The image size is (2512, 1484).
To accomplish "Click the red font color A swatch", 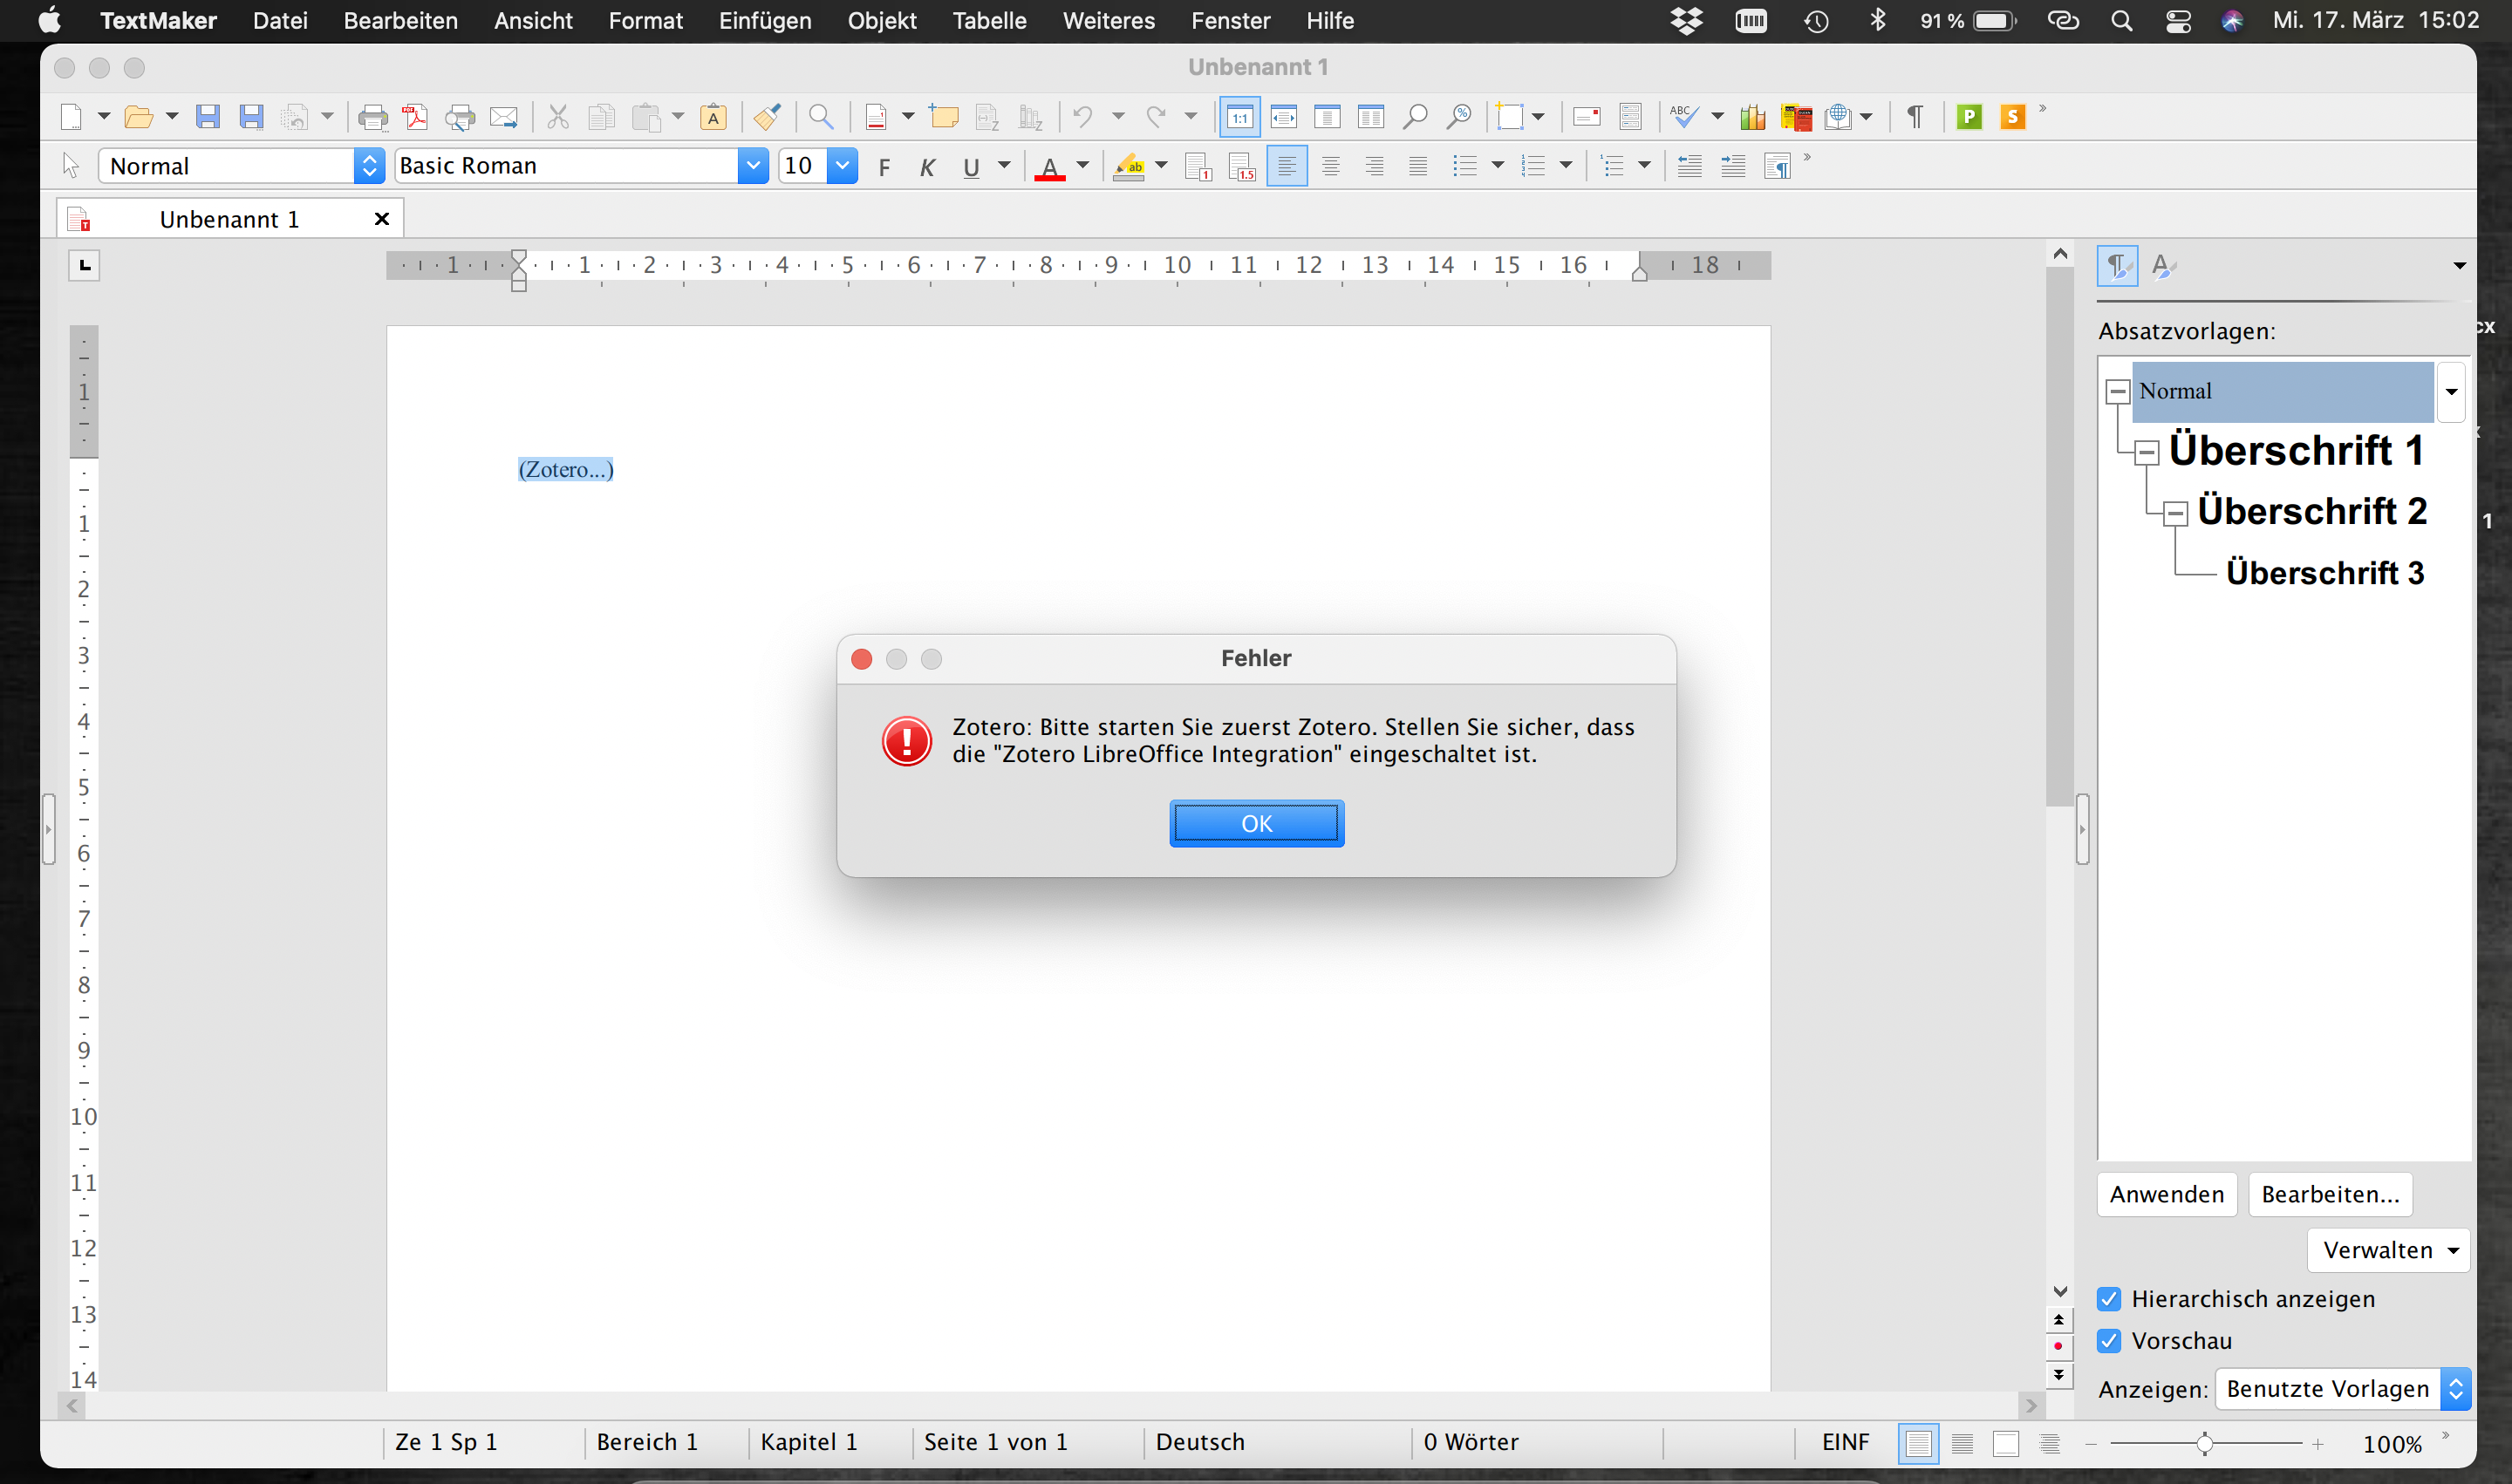I will [x=1048, y=167].
